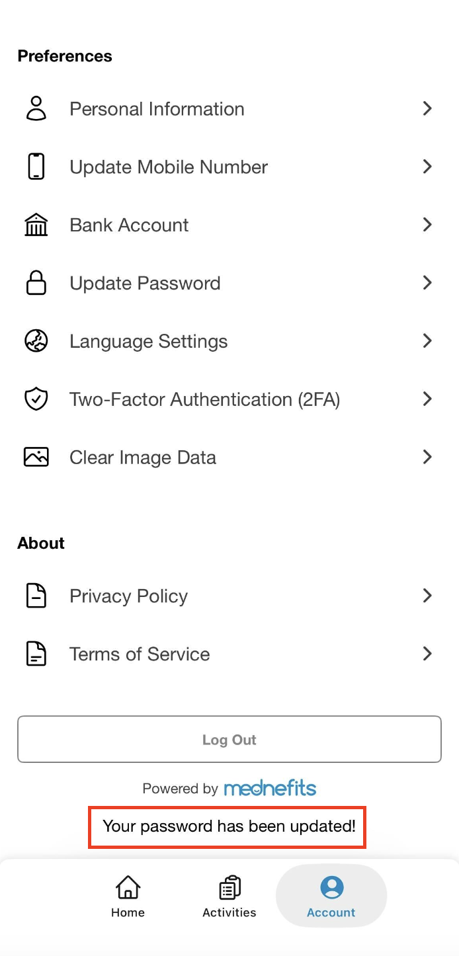Click the Terms of Service document icon

point(36,654)
